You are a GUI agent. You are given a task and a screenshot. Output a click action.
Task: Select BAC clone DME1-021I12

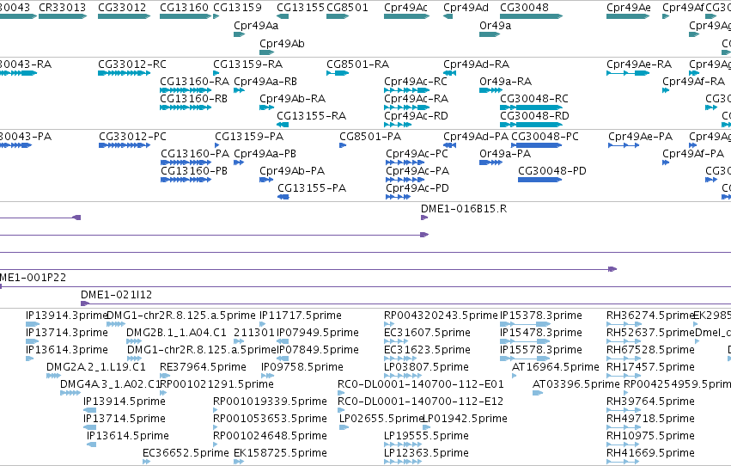[x=405, y=304]
